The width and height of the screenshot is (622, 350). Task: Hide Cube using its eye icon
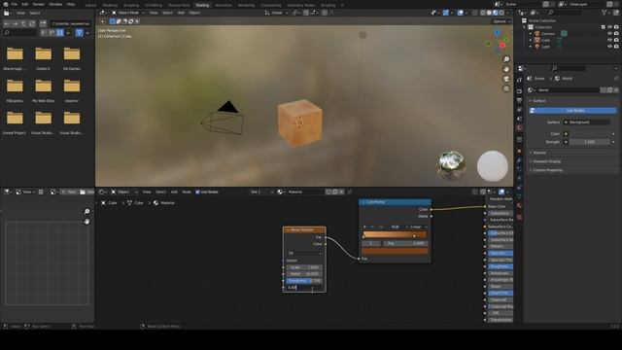tap(609, 40)
